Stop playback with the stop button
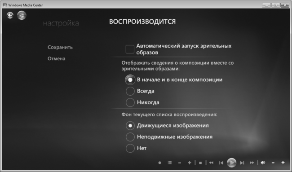Screen dimensions: 292x172 (x=200, y=163)
